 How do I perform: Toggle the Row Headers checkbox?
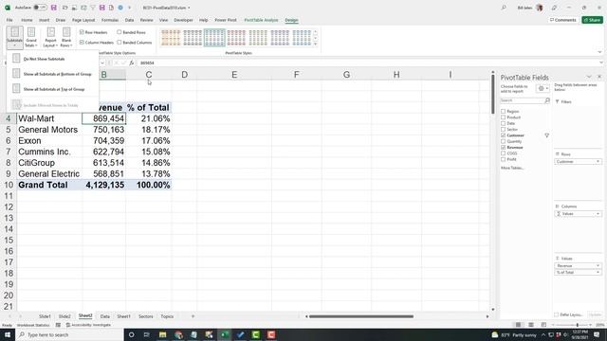tap(82, 32)
